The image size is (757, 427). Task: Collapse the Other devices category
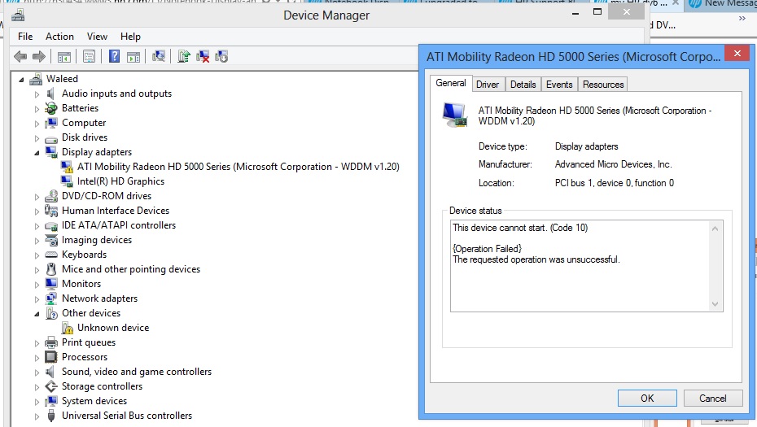tap(37, 313)
